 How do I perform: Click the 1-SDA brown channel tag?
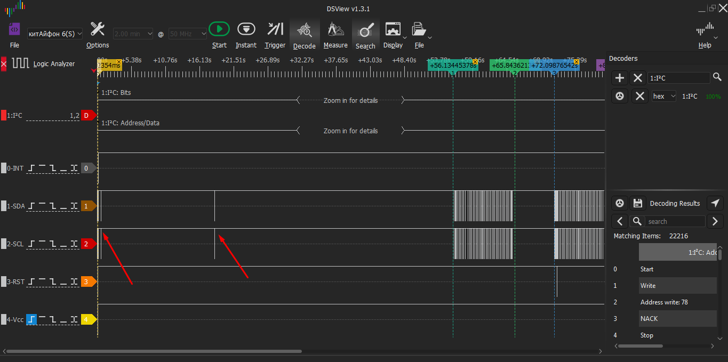click(x=88, y=206)
